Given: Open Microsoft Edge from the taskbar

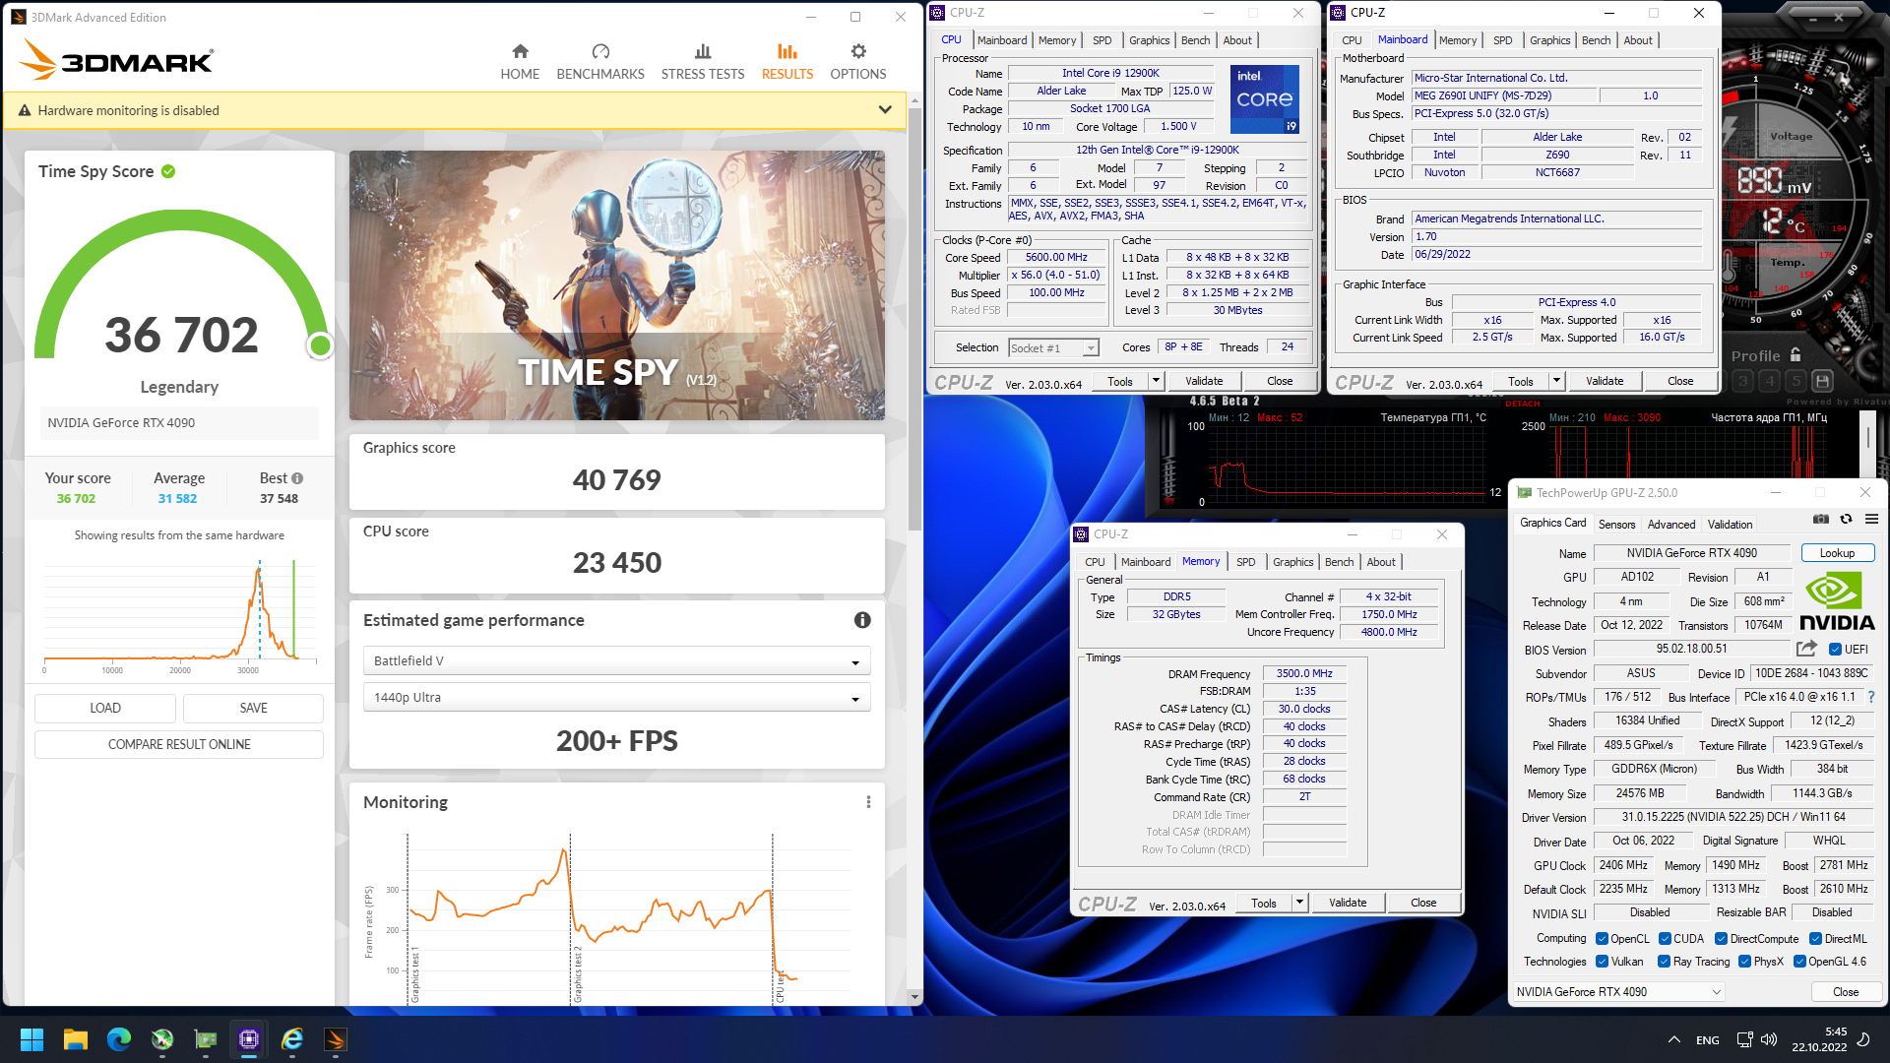Looking at the screenshot, I should (x=119, y=1039).
